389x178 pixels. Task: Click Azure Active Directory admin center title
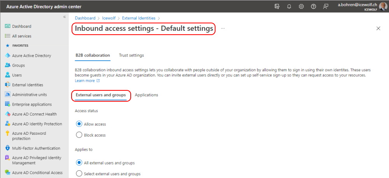pos(44,7)
